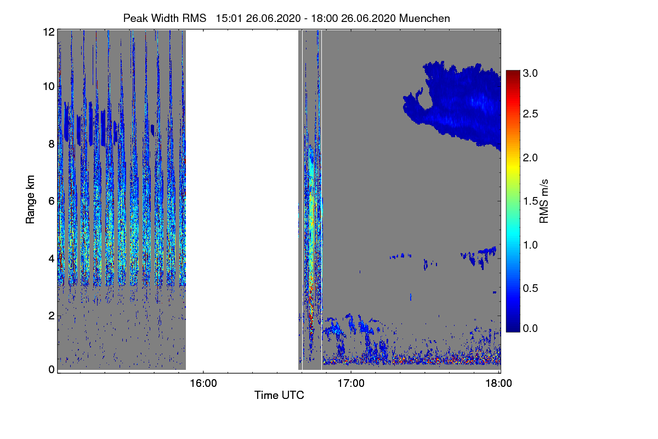Image resolution: width=658 pixels, height=439 pixels.
Task: Click the plot title 'Peak Width RMS'
Action: [165, 18]
